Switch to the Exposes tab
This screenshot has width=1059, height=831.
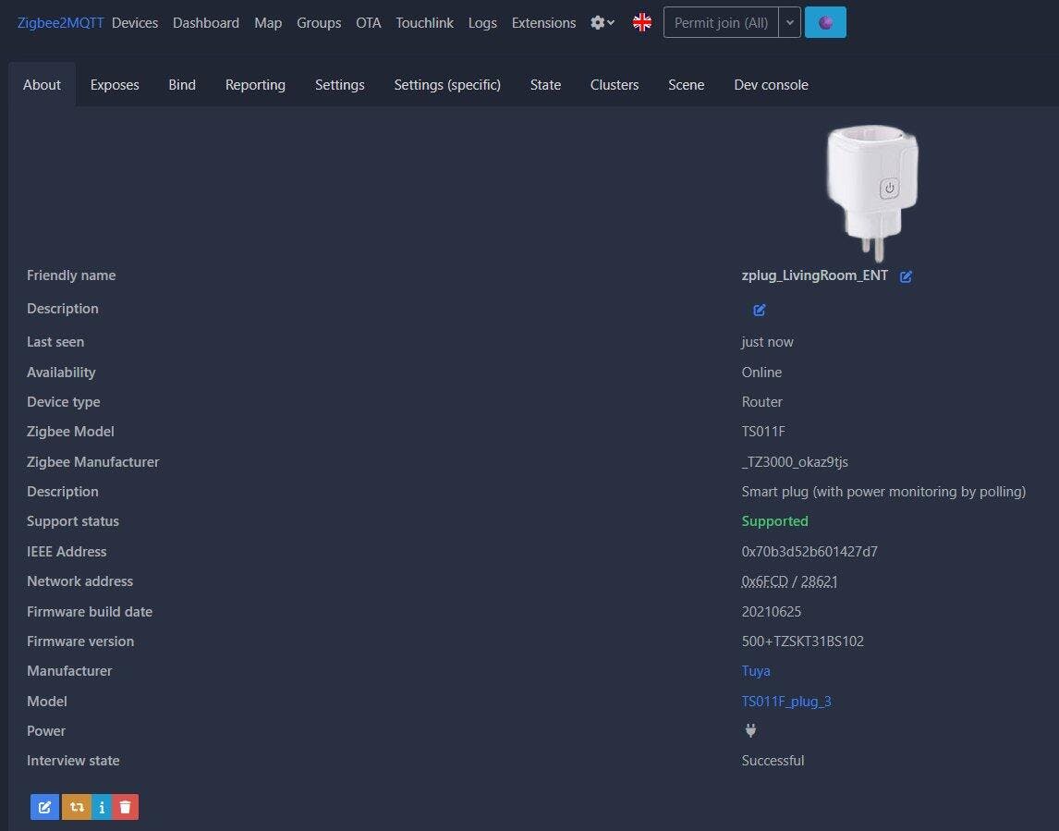115,85
